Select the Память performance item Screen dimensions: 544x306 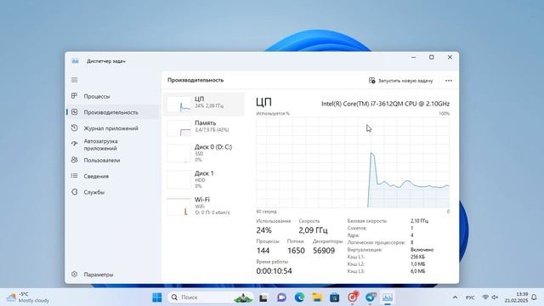click(204, 127)
